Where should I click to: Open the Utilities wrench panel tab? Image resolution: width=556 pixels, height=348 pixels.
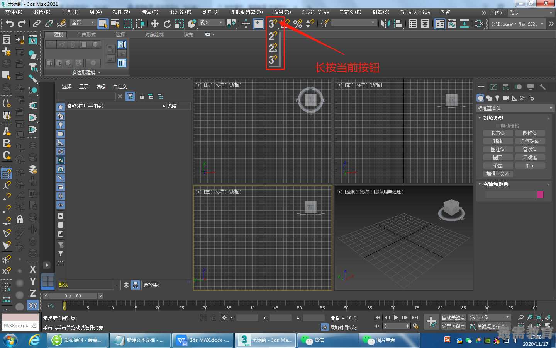click(x=543, y=87)
